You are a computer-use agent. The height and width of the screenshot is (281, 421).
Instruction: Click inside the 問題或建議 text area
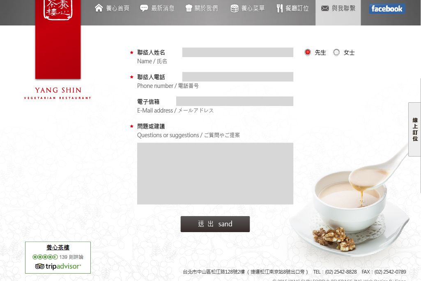coord(215,173)
